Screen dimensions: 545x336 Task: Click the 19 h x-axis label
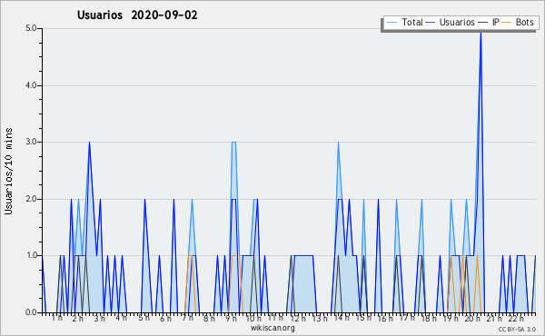click(451, 318)
